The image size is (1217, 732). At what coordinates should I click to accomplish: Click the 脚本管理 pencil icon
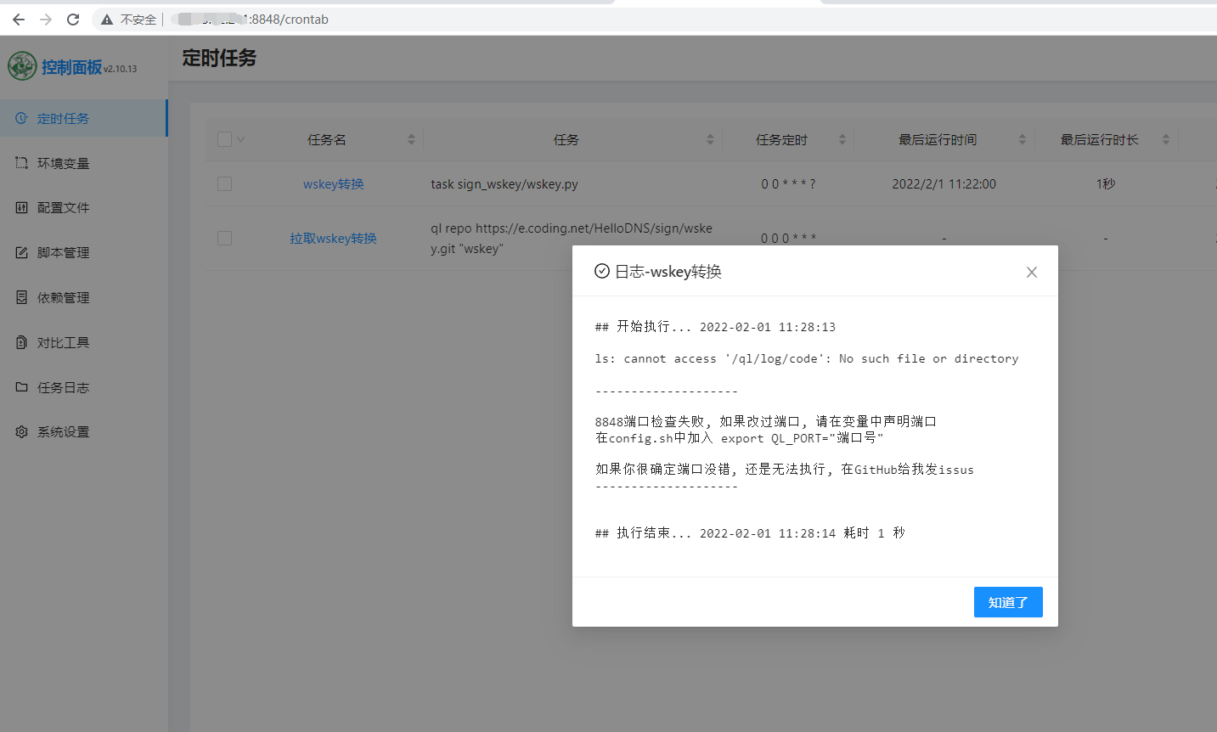21,252
